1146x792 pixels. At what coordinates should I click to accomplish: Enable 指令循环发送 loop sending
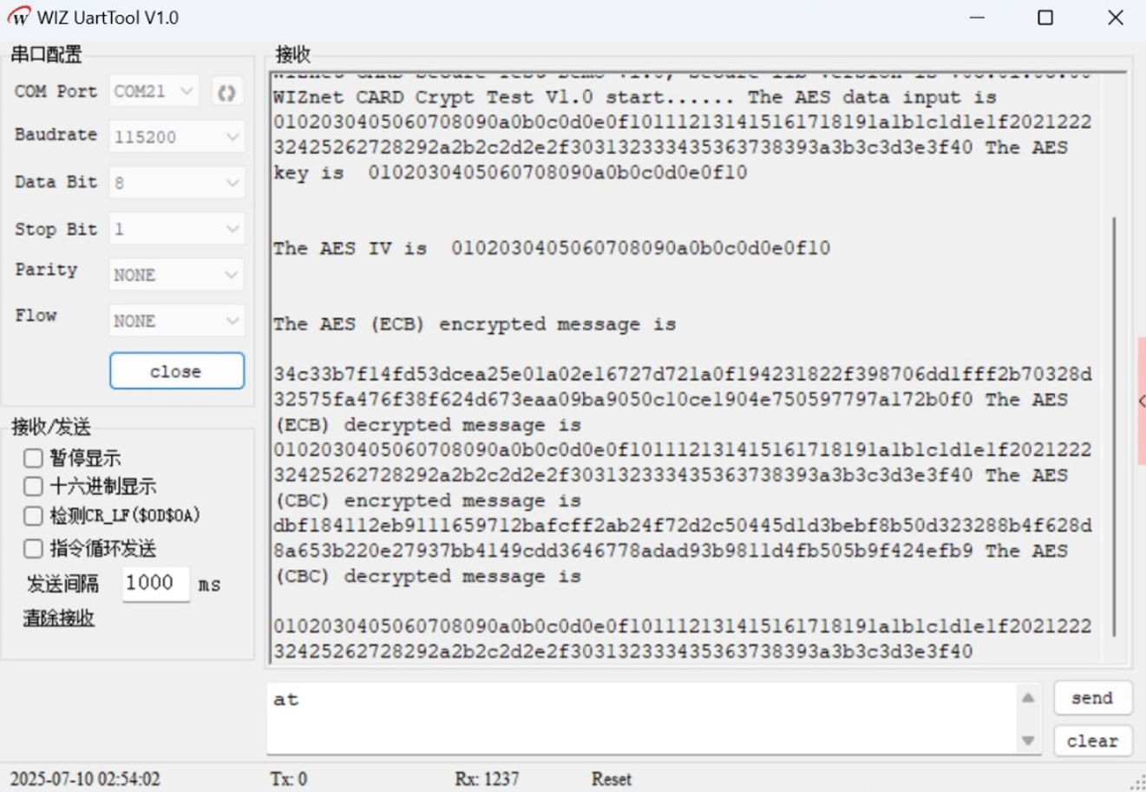tap(32, 547)
